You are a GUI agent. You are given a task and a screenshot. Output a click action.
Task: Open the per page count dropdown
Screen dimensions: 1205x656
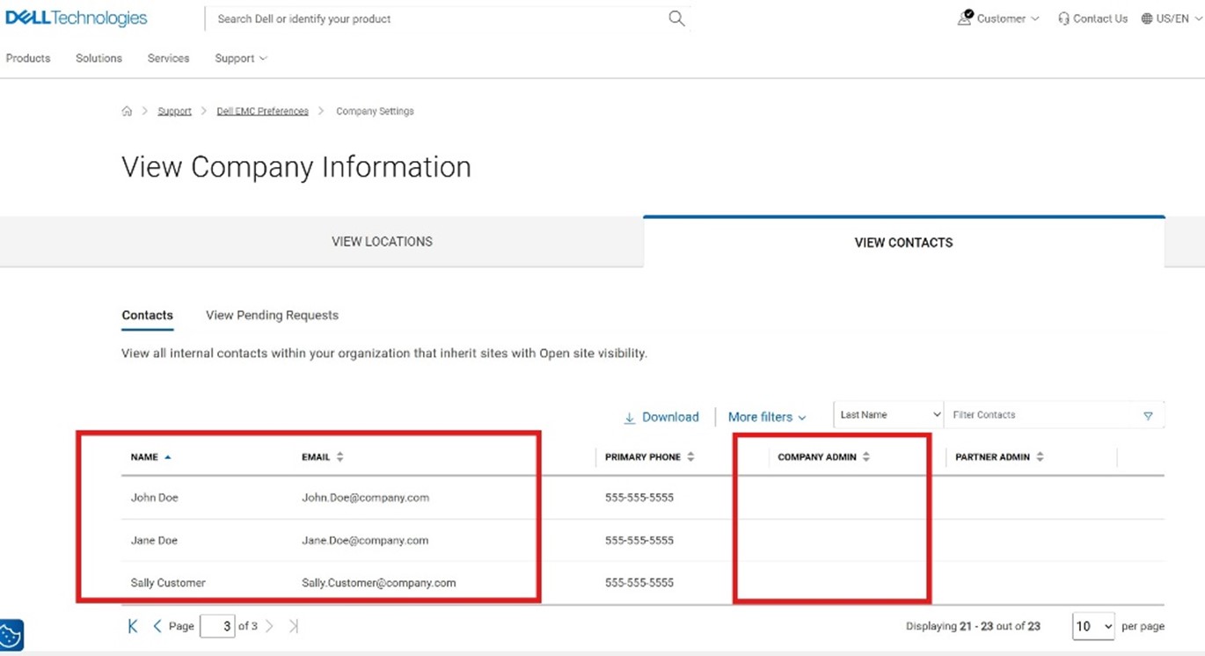(x=1093, y=626)
